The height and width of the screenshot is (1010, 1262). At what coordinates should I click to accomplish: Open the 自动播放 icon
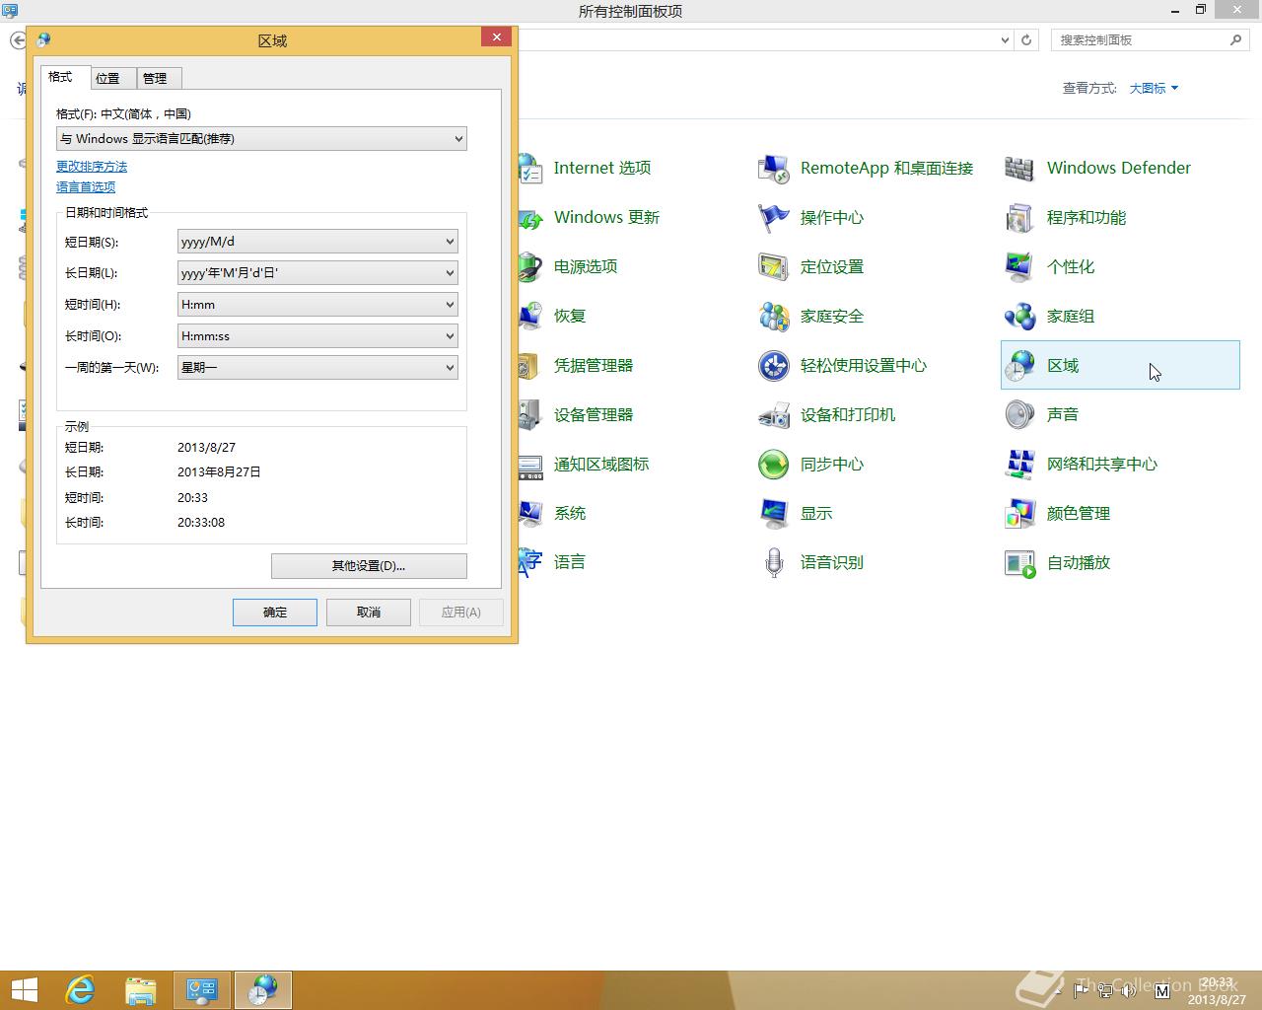coord(1020,562)
